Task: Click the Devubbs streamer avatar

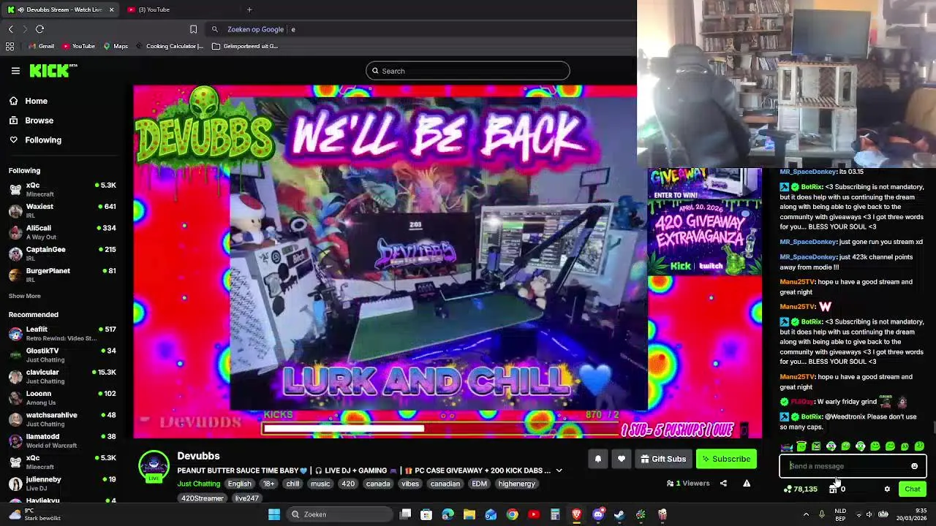Action: pyautogui.click(x=154, y=466)
